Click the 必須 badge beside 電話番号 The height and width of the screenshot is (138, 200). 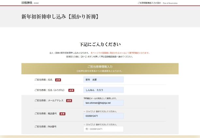click(x=62, y=114)
